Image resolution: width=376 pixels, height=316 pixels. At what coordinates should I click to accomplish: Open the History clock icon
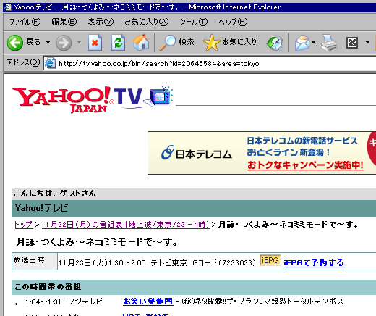pyautogui.click(x=275, y=43)
